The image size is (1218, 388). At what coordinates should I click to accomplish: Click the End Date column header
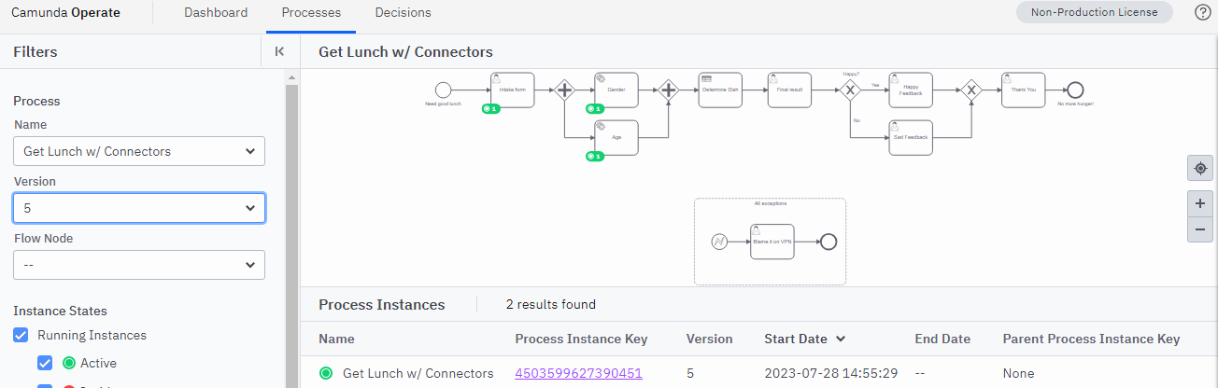[942, 339]
